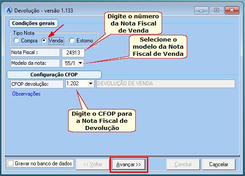
Task: Select the Configuração CFOP section header
Action: click(54, 75)
